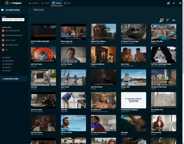Disable the CTV media type checkbox
This screenshot has height=144, width=184.
(3, 50)
